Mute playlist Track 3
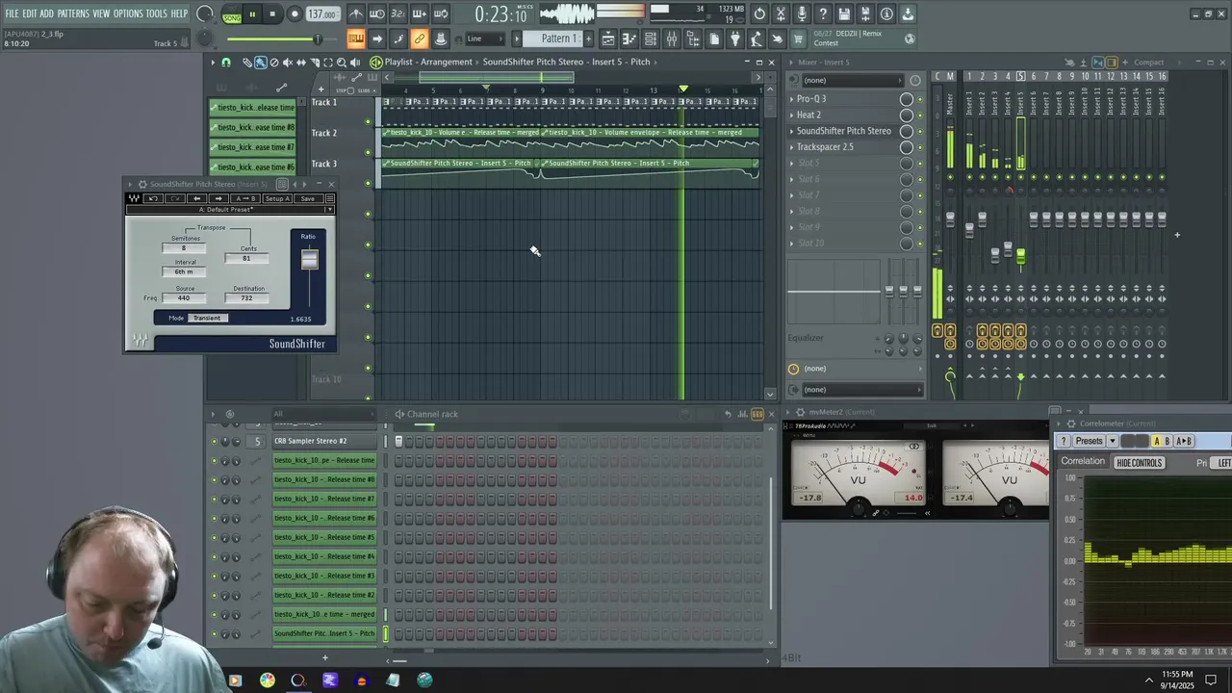The height and width of the screenshot is (693, 1232). 368,183
